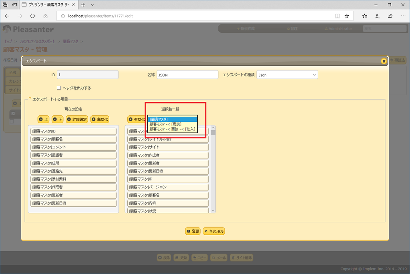Close the プリザンター browser tab

coord(73,5)
